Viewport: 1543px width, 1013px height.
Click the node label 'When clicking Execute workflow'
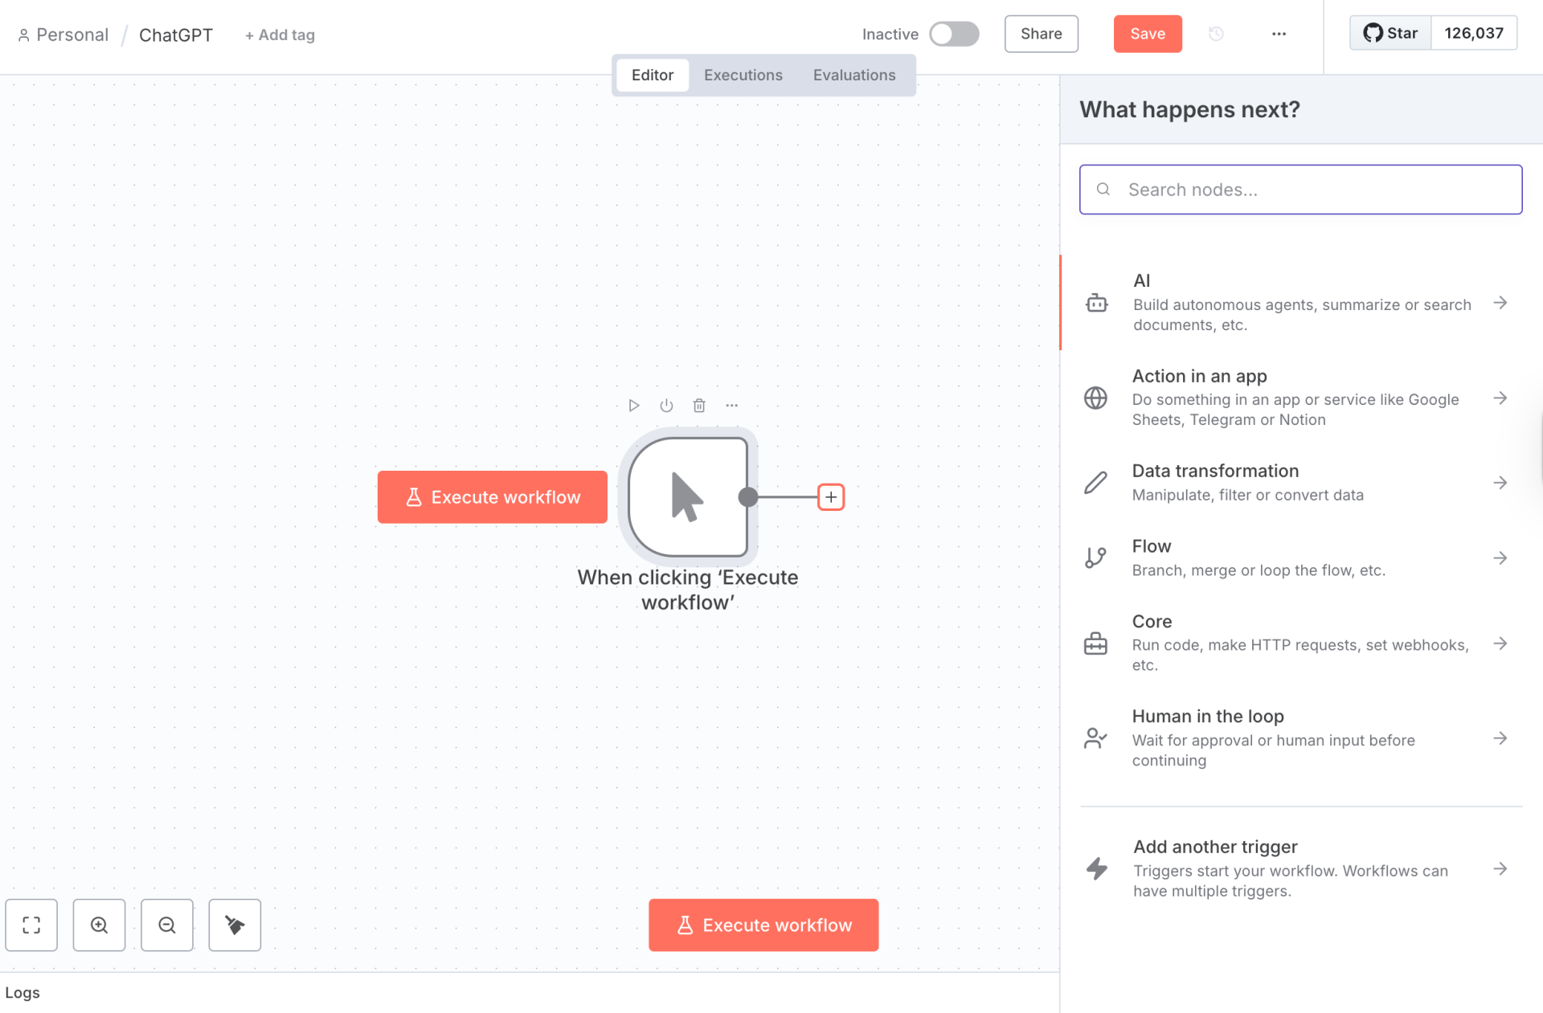pos(688,590)
